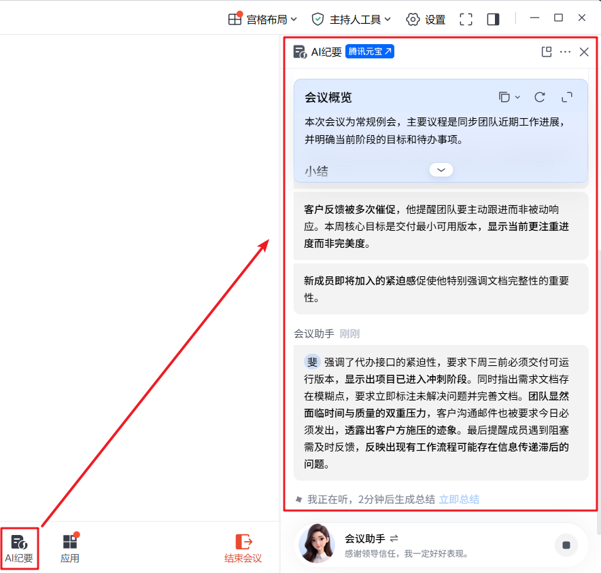Open 设置 settings
Image resolution: width=601 pixels, height=573 pixels.
point(426,19)
